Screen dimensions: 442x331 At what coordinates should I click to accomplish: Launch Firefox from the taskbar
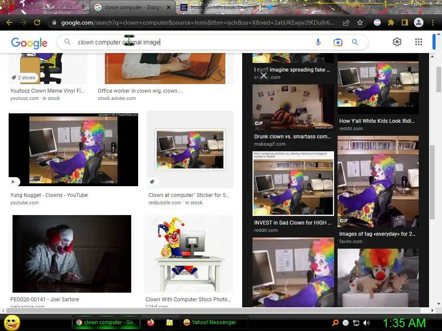tap(151, 322)
